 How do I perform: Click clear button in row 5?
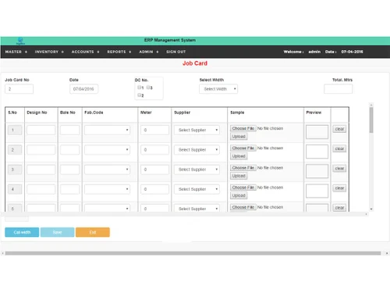339,208
